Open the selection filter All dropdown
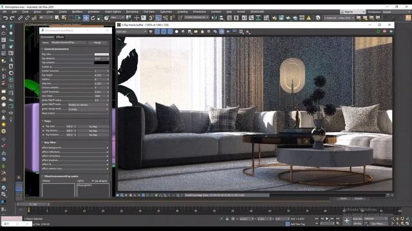Image resolution: width=412 pixels, height=231 pixels. click(46, 18)
